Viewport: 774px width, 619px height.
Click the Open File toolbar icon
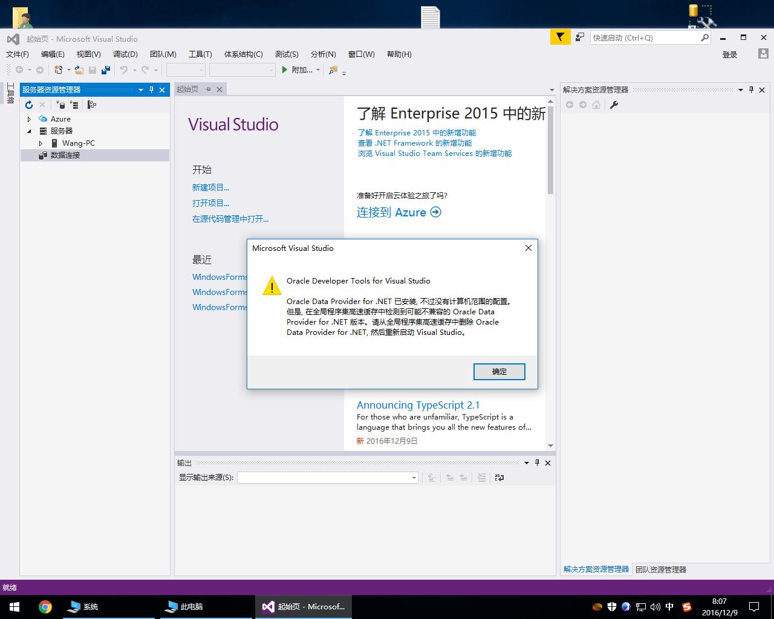[x=79, y=70]
